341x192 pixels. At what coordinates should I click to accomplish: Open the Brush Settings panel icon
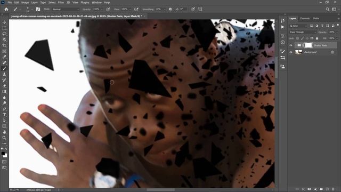(x=282, y=51)
